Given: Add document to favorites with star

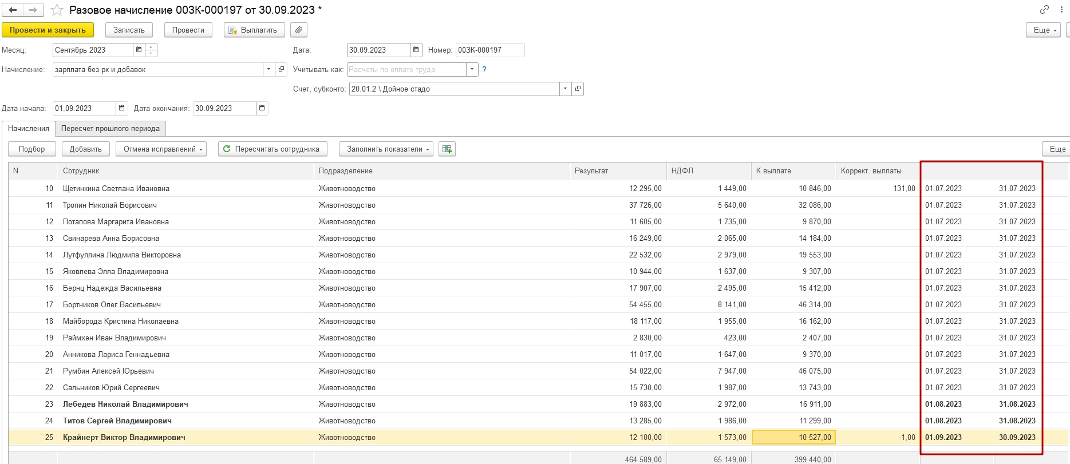Looking at the screenshot, I should point(57,10).
